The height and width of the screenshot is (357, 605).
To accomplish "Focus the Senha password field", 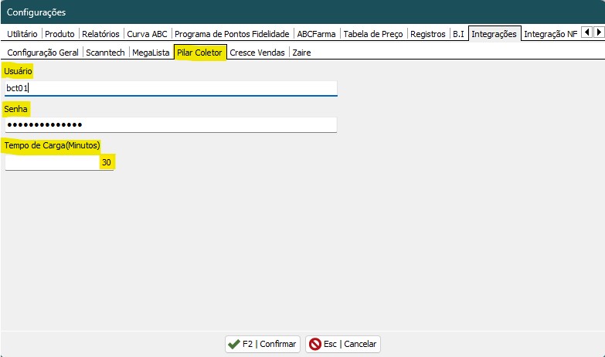I will pyautogui.click(x=171, y=125).
